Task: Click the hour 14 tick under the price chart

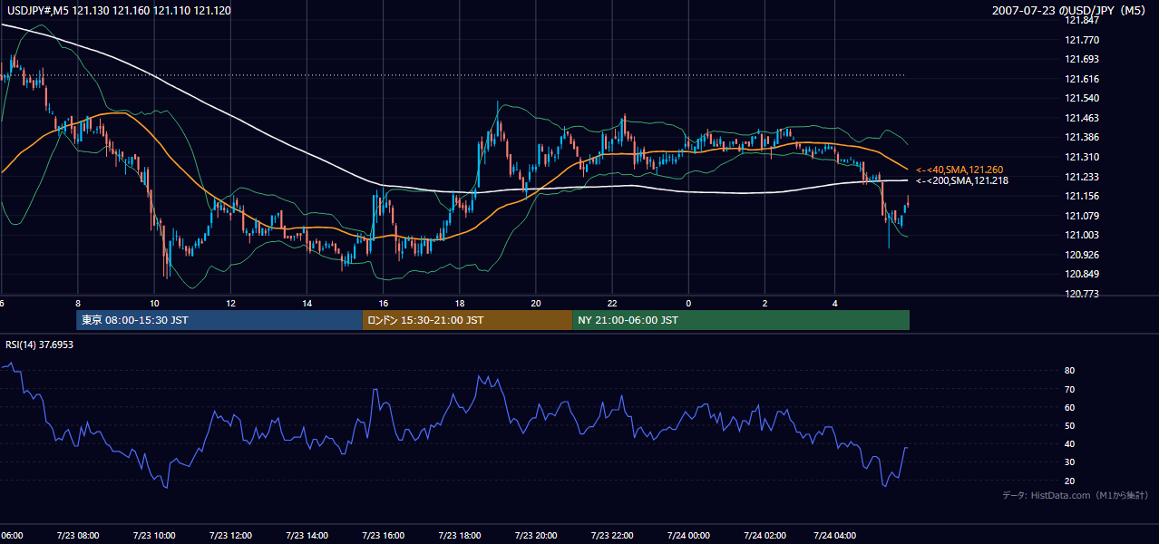Action: [307, 303]
